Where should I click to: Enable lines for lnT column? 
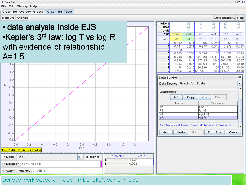click(x=188, y=27)
